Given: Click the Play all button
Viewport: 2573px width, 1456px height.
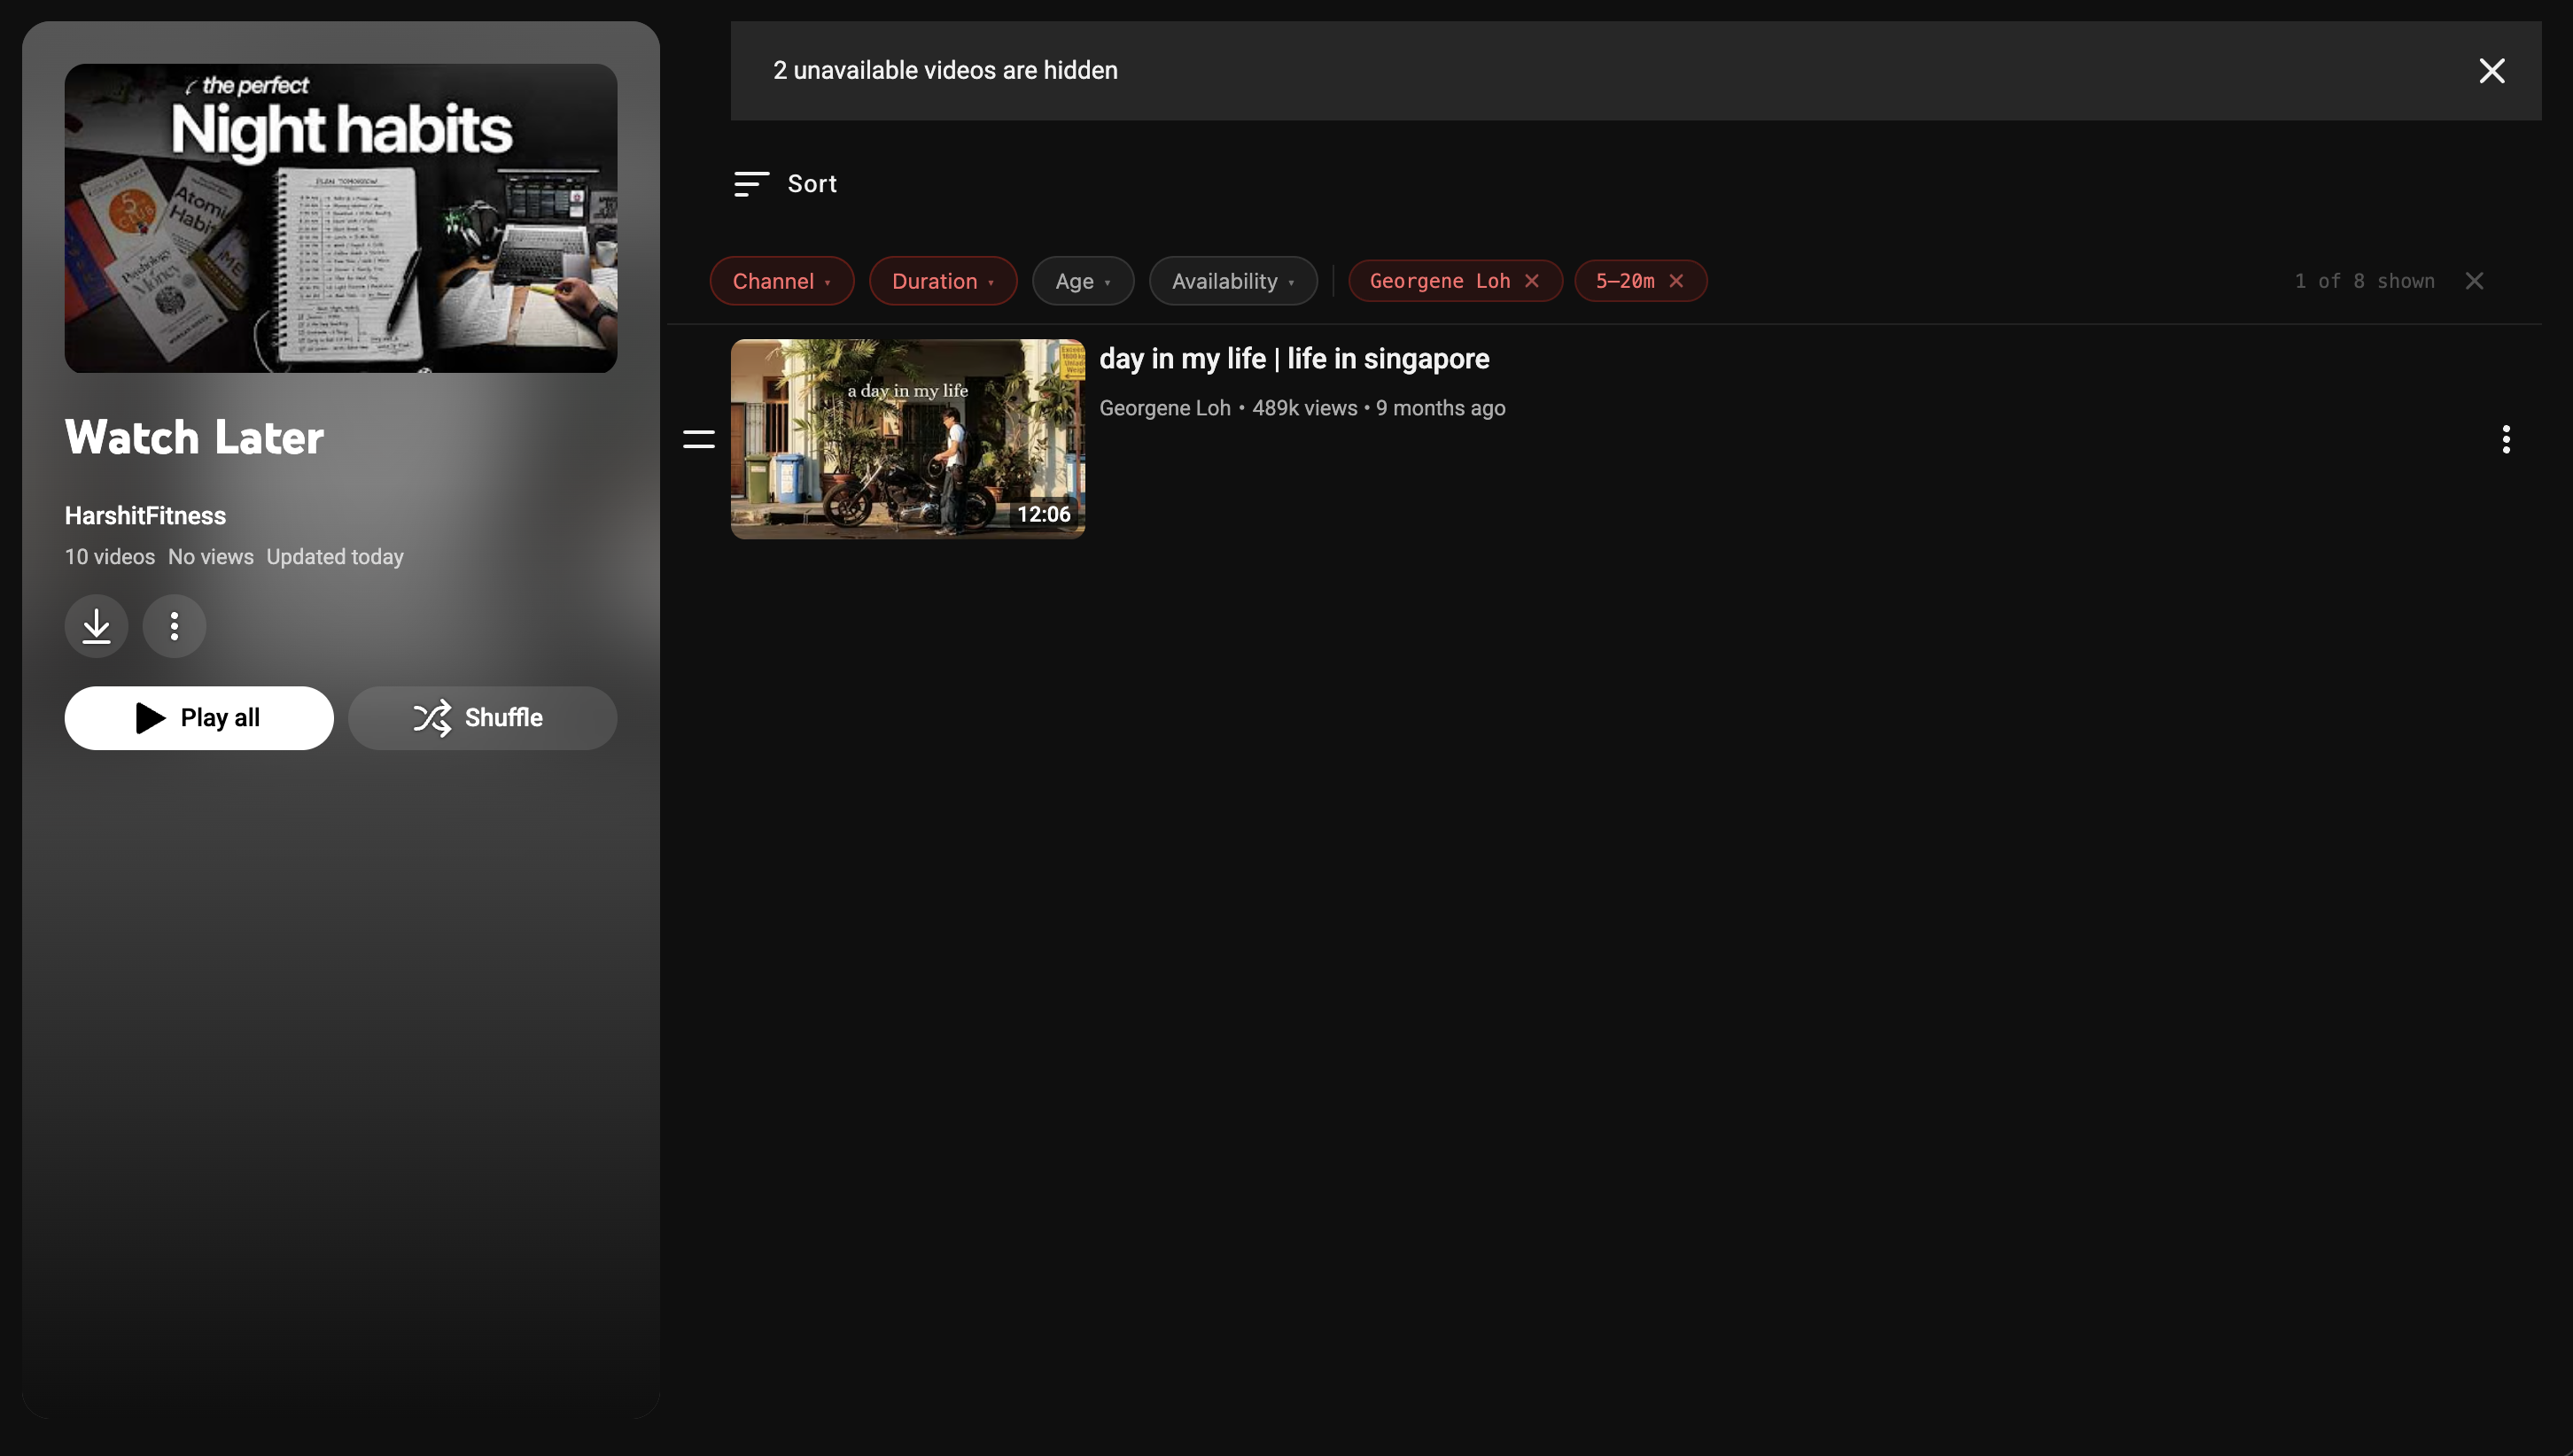Looking at the screenshot, I should pos(198,717).
